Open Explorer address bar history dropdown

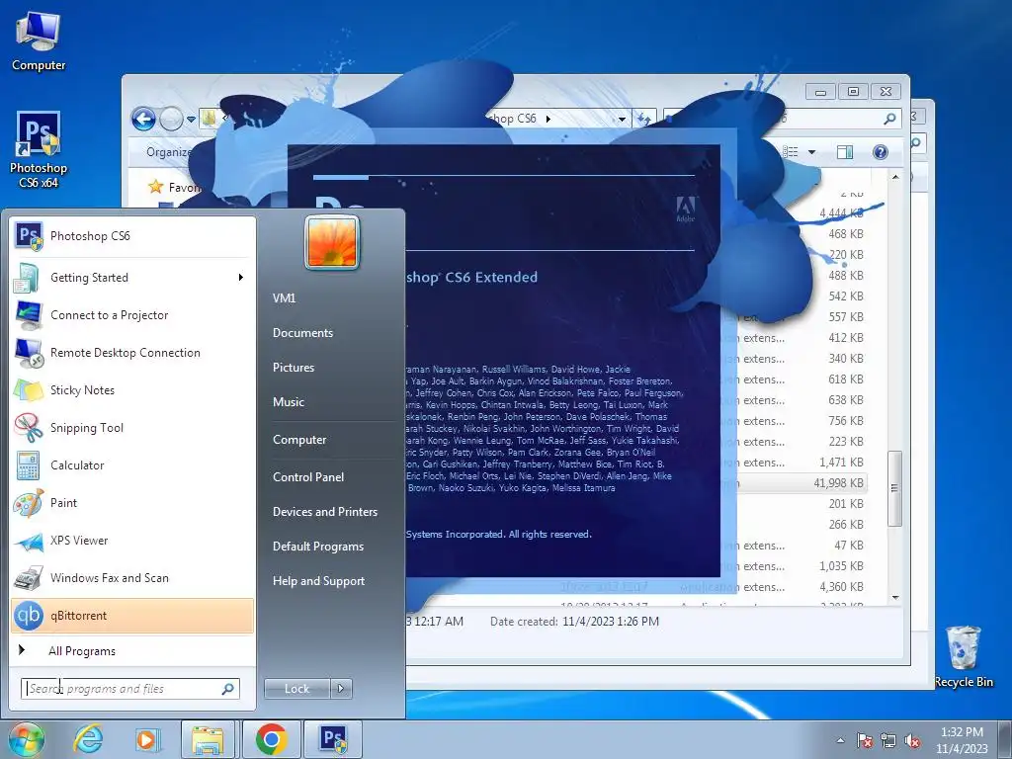pyautogui.click(x=623, y=120)
